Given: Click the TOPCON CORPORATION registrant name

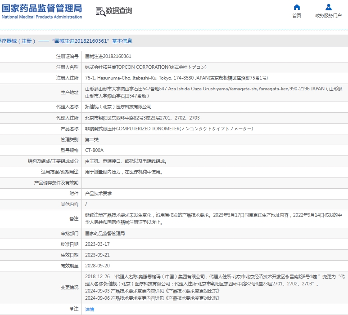Looking at the screenshot, I should 145,67.
